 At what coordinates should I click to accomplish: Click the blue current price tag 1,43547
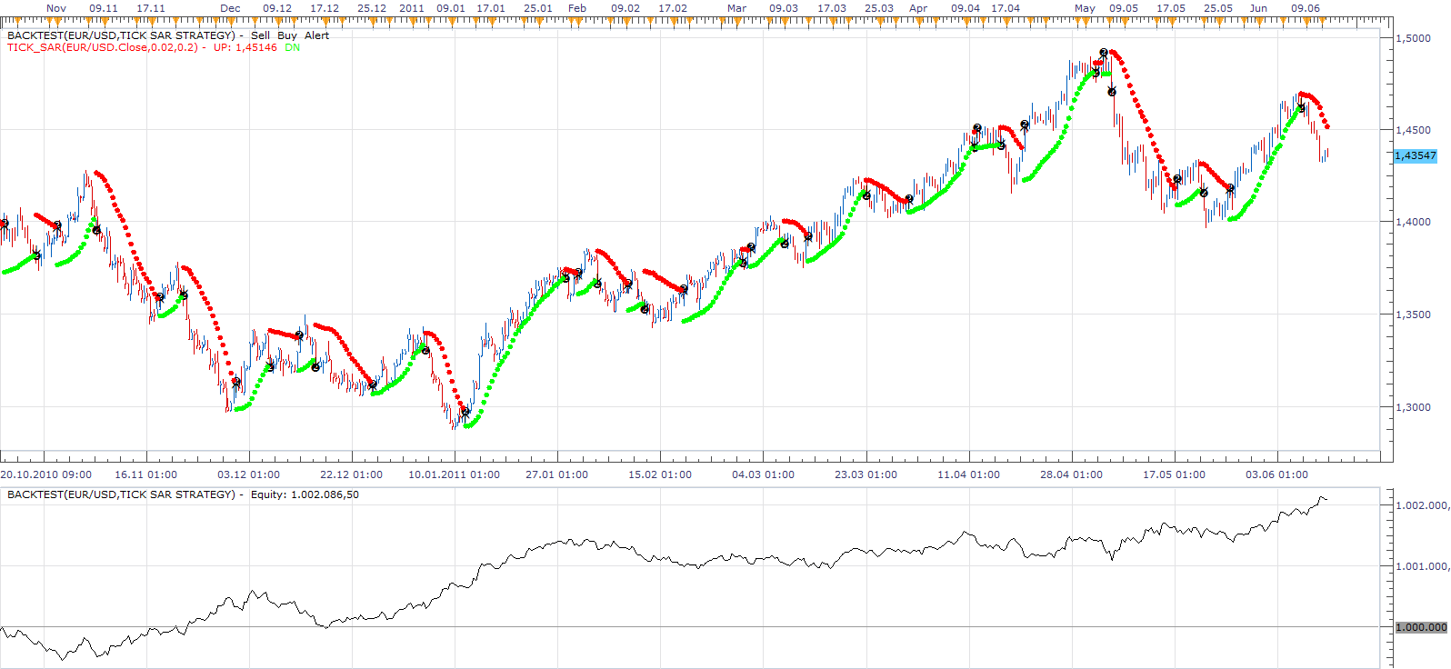tap(1416, 155)
